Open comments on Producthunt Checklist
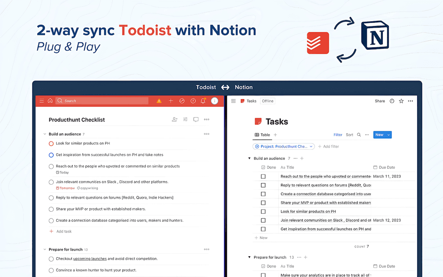This screenshot has height=277, width=443. 196,119
